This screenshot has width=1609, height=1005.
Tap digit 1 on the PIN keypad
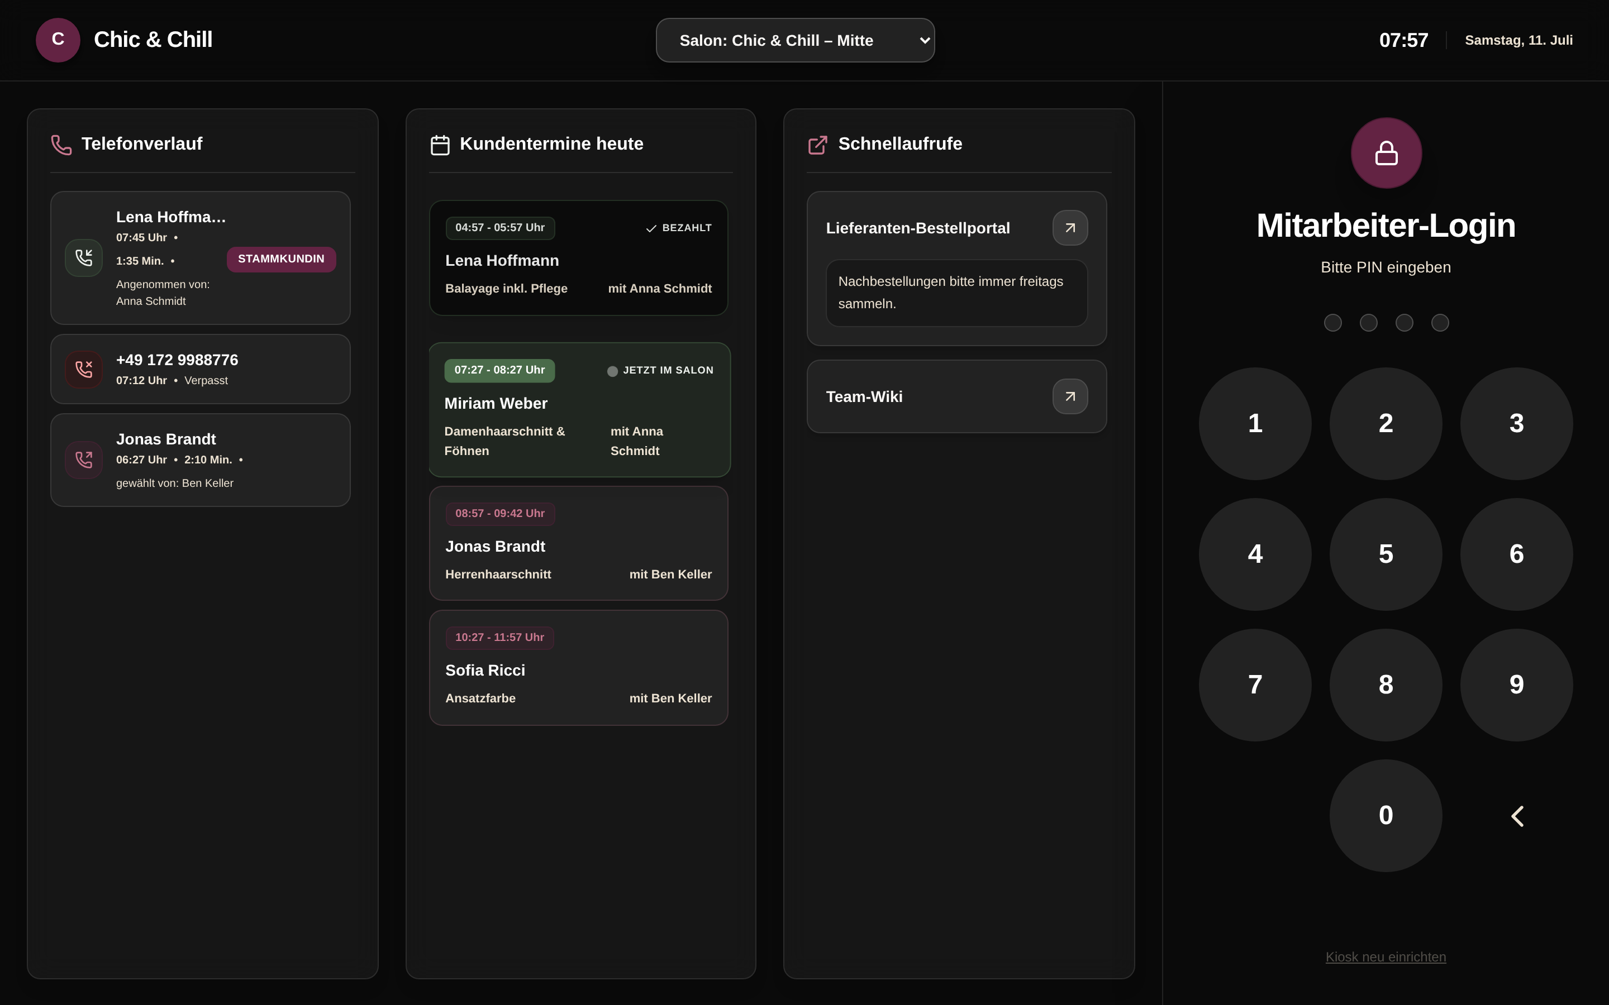(1255, 423)
